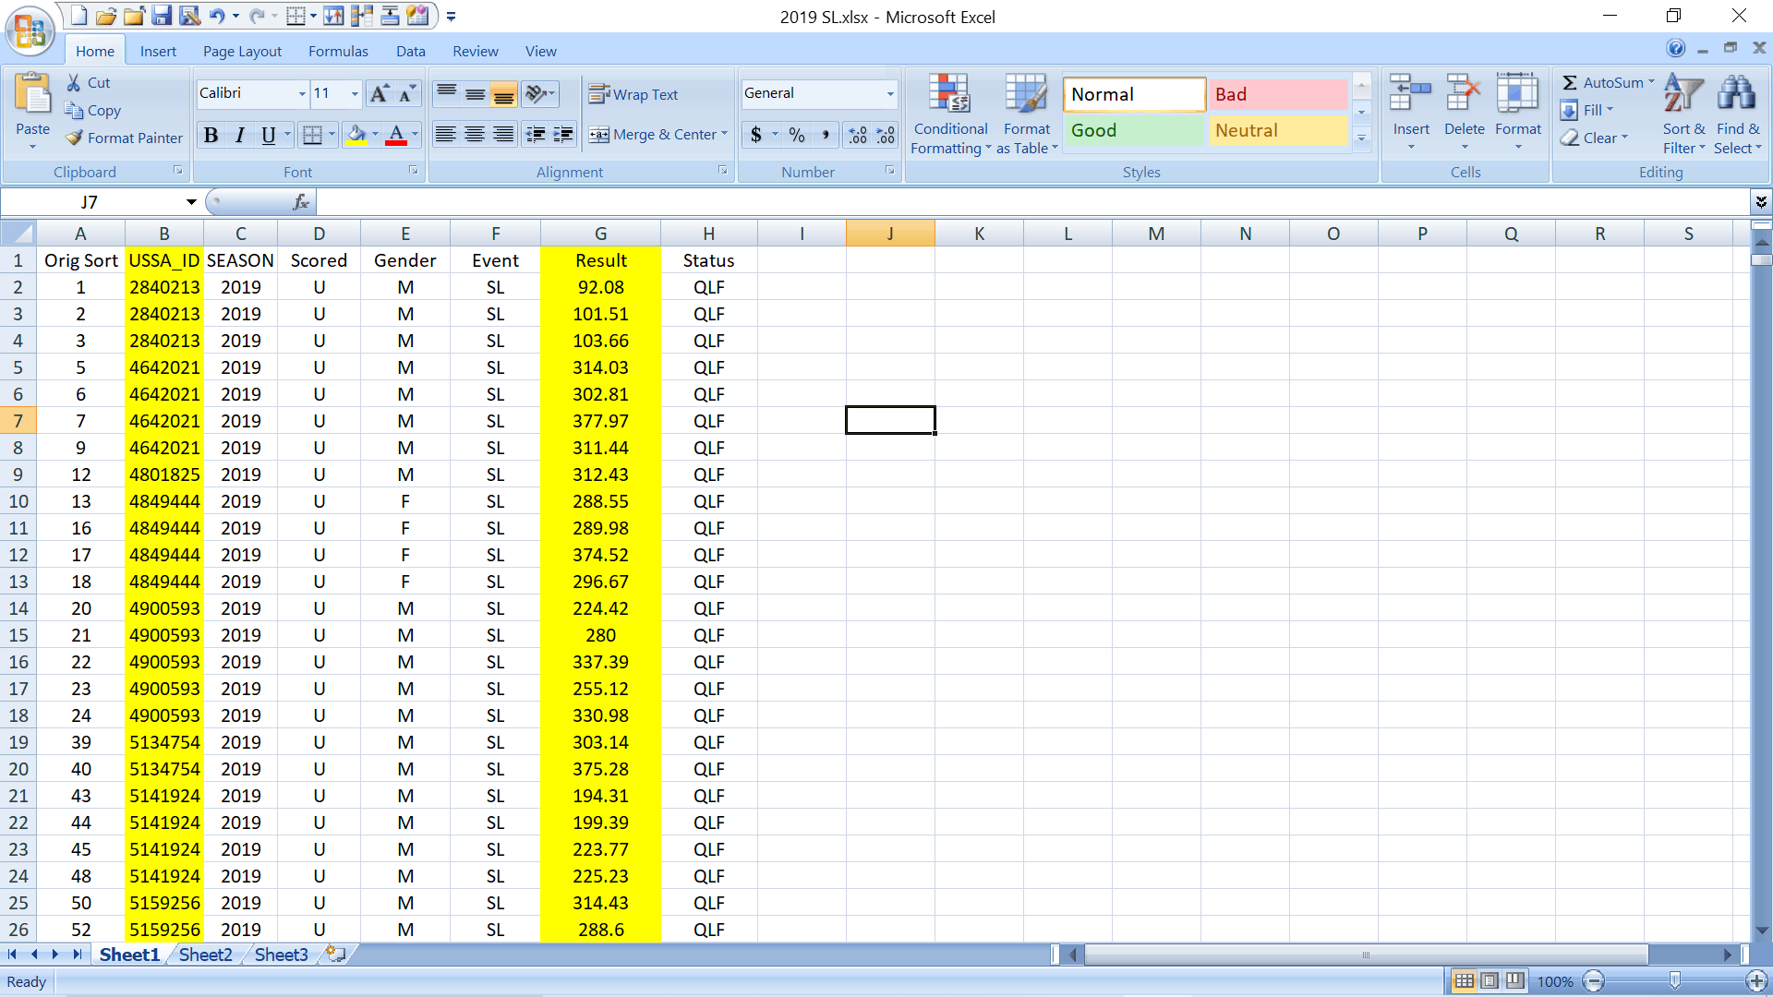Open the Calibri font name dropdown
The image size is (1773, 997).
pos(301,94)
